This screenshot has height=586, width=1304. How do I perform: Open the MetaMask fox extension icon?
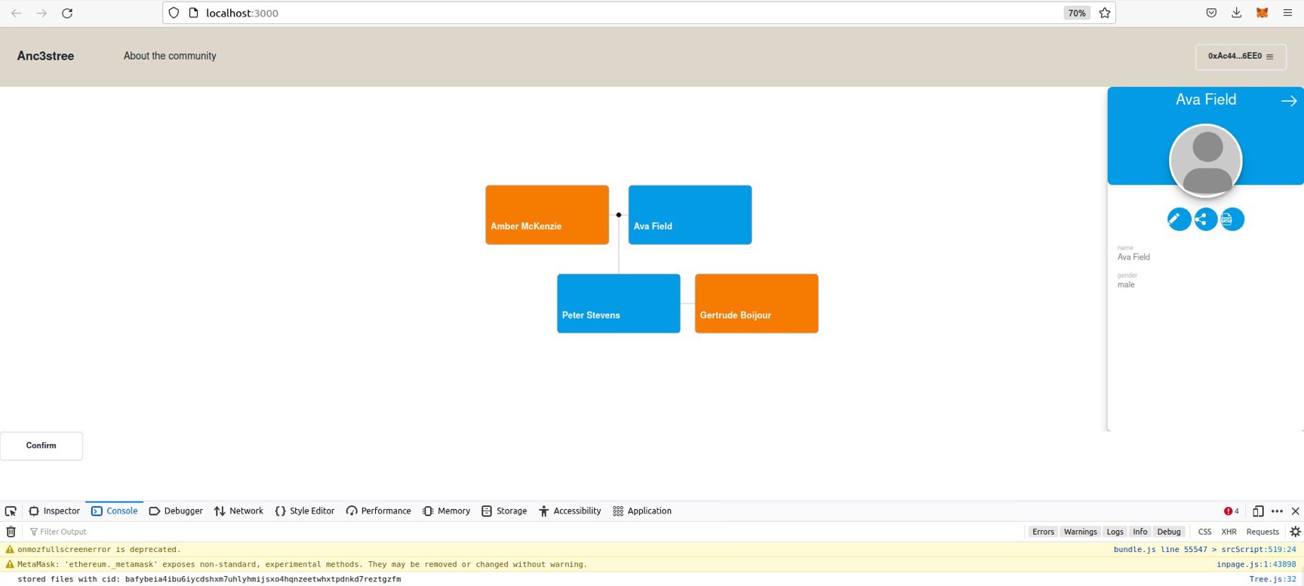[x=1262, y=13]
